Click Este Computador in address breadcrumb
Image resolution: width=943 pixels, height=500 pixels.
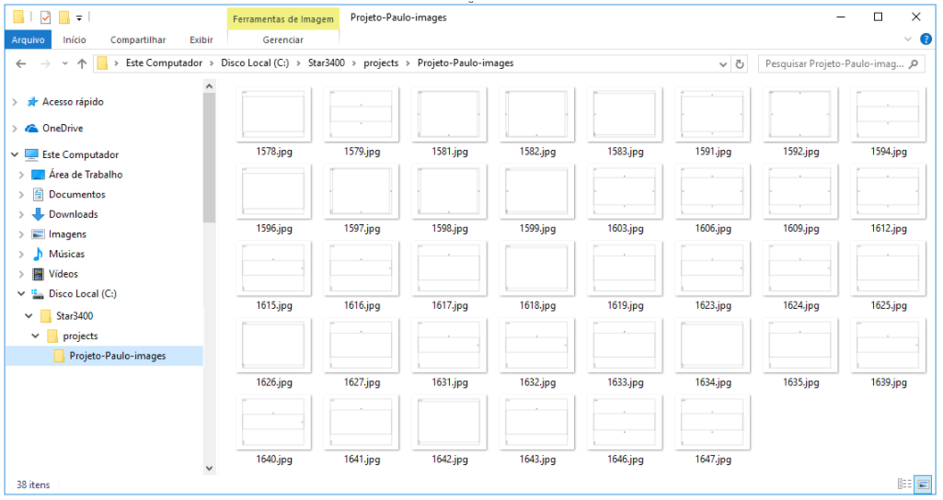click(164, 63)
